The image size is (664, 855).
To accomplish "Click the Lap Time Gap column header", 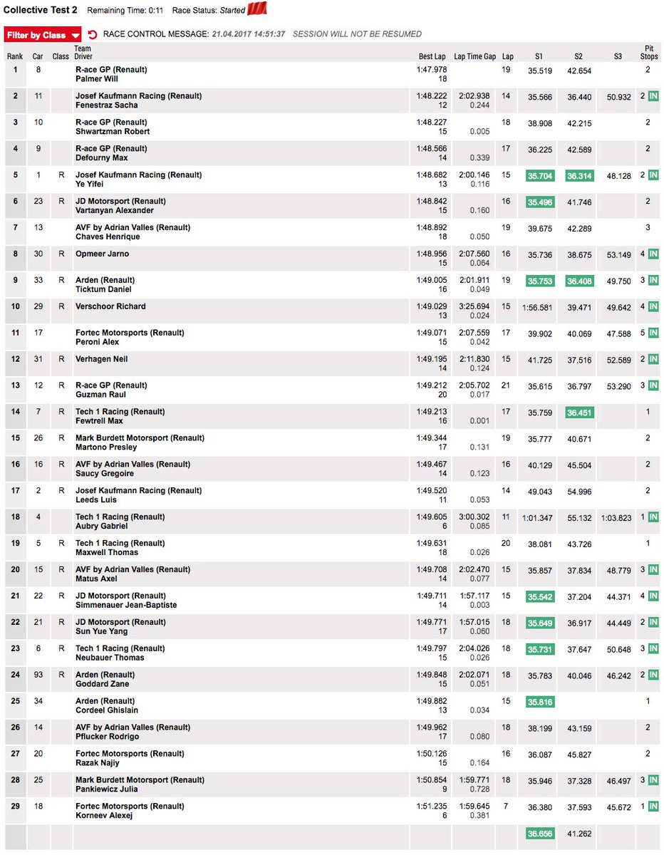I will point(474,56).
